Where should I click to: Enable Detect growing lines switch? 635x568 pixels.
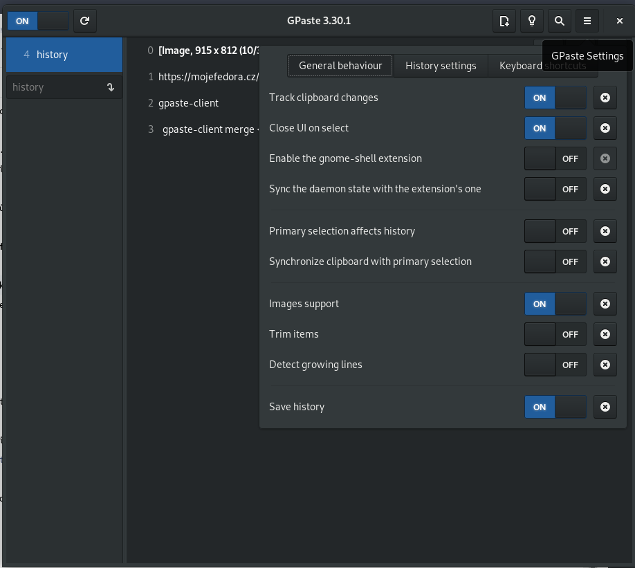click(x=555, y=365)
